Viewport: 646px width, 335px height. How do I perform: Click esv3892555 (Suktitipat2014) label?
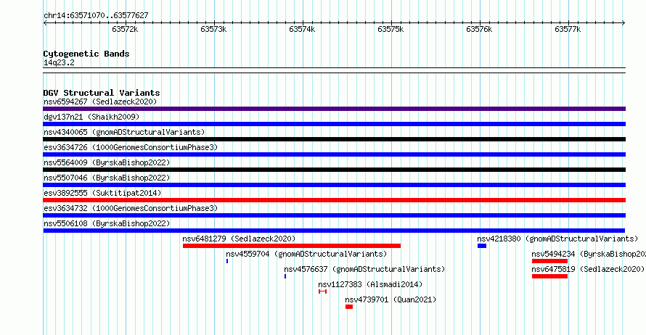[x=102, y=193]
